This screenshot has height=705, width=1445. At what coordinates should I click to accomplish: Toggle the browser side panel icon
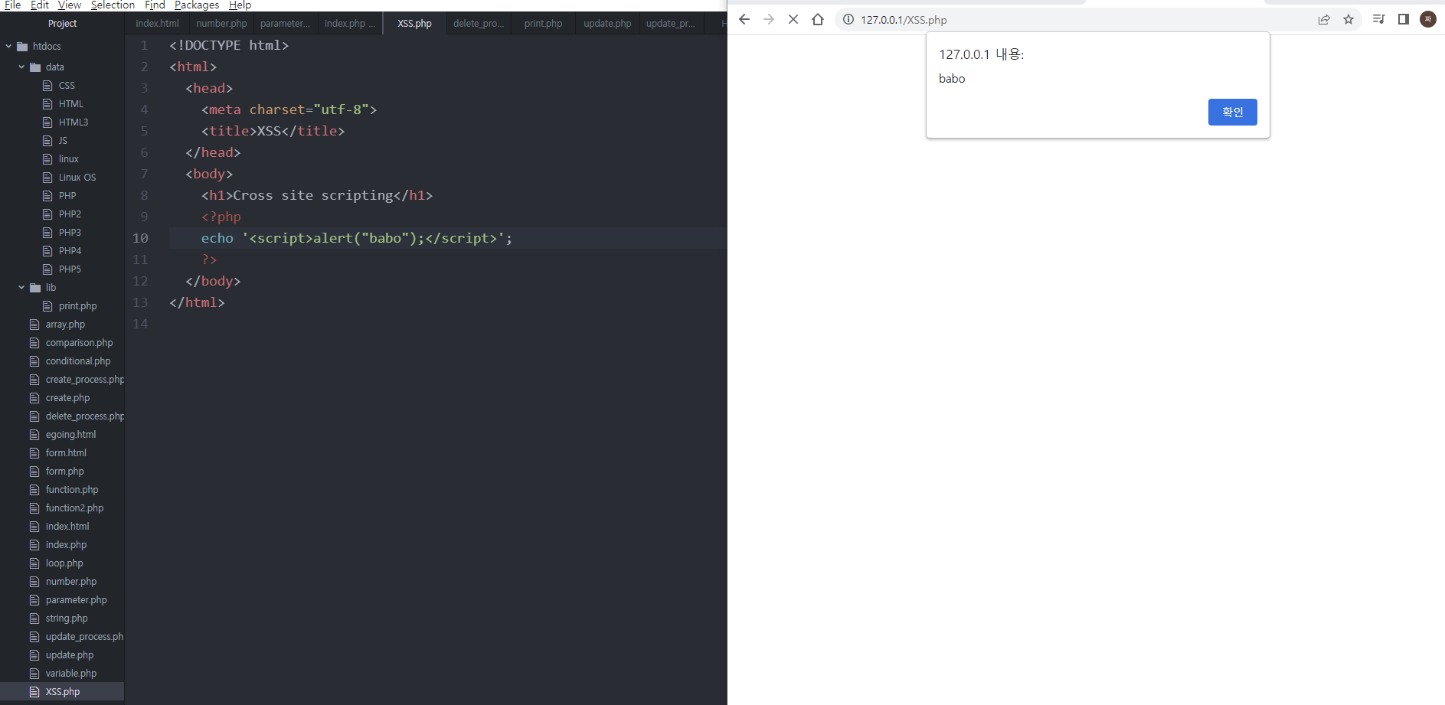(1404, 20)
